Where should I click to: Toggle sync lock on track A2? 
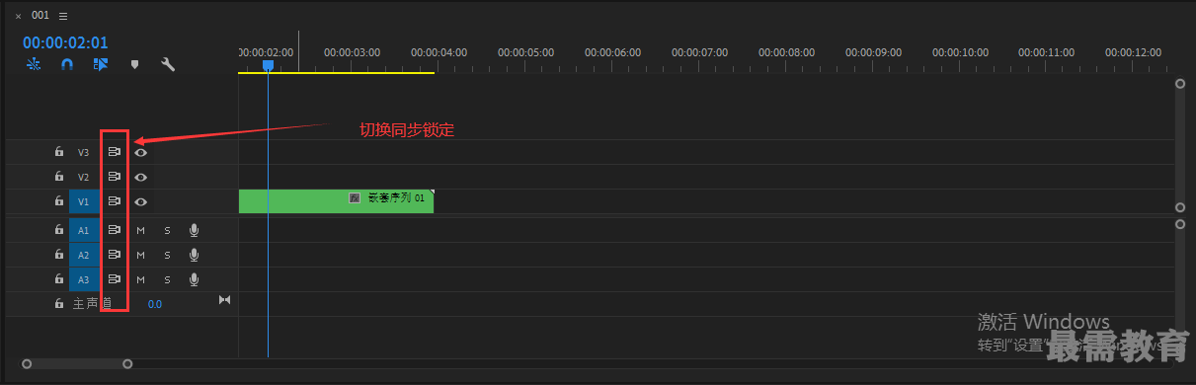pyautogui.click(x=114, y=255)
